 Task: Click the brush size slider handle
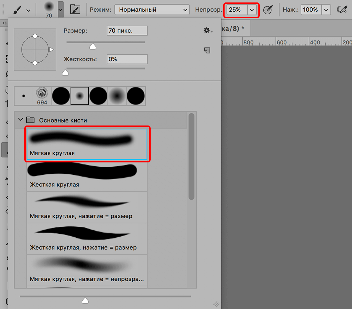[x=93, y=46]
